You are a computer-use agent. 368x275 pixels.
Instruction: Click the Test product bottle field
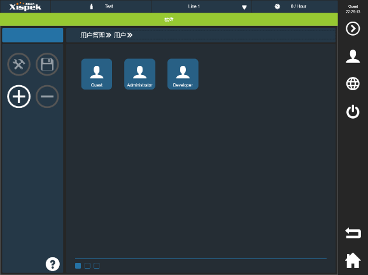(x=101, y=6)
